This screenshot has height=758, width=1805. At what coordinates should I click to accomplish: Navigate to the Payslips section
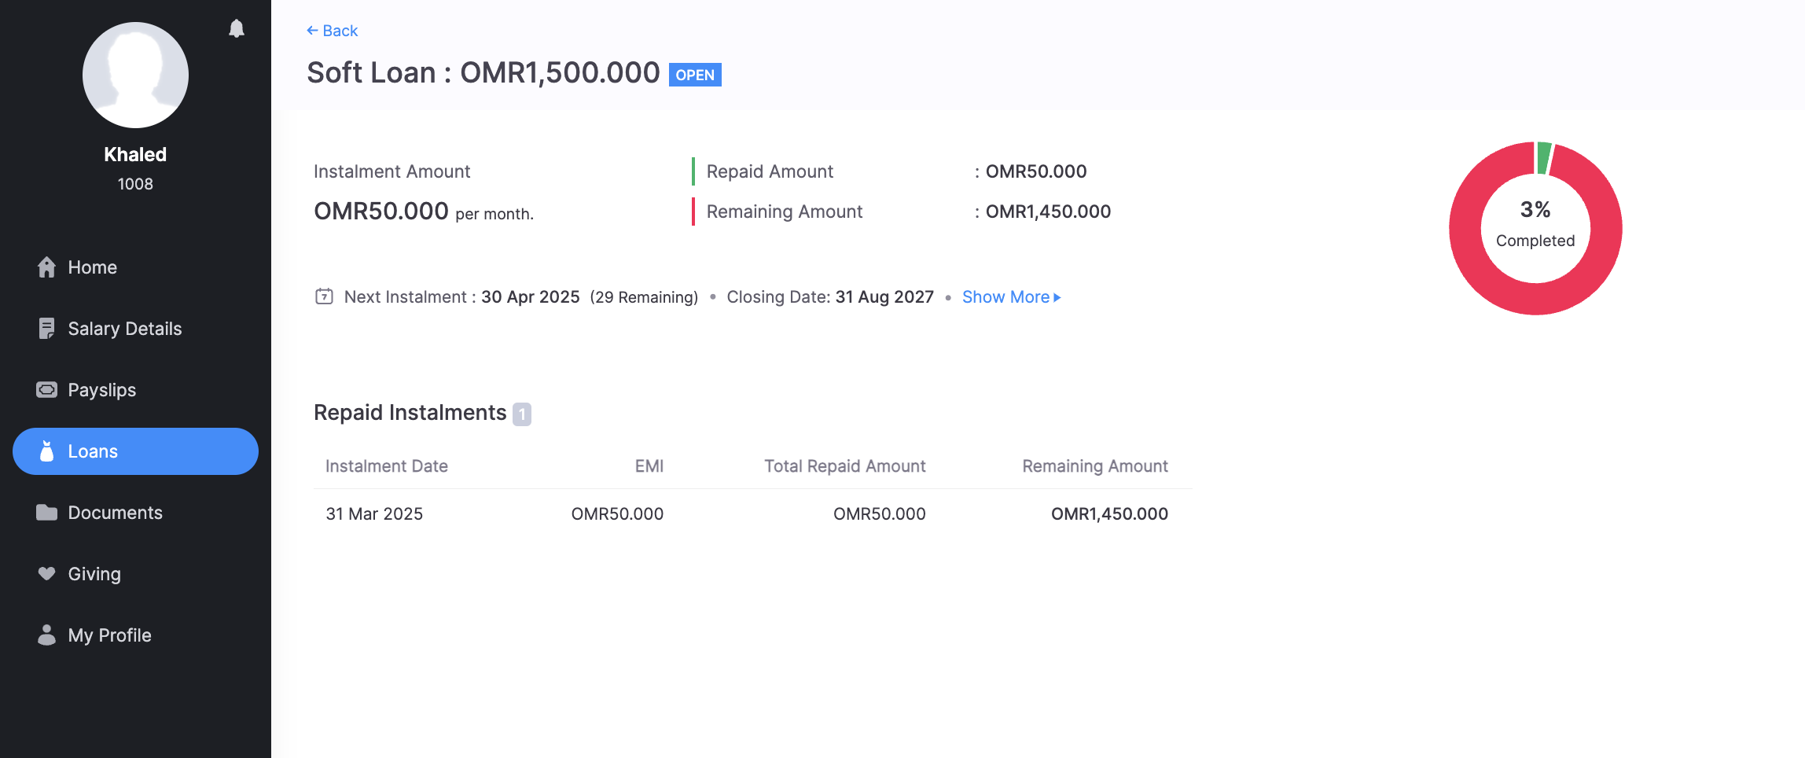pyautogui.click(x=101, y=390)
